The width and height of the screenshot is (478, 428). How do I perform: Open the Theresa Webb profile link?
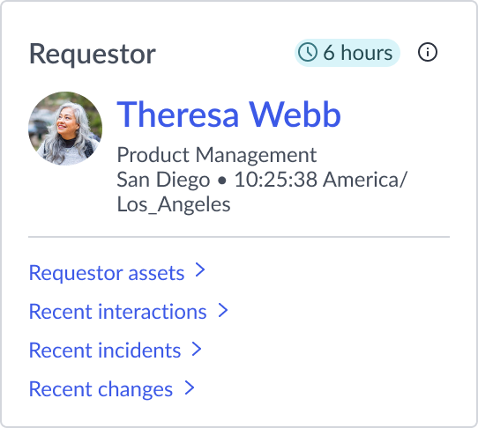(x=228, y=114)
